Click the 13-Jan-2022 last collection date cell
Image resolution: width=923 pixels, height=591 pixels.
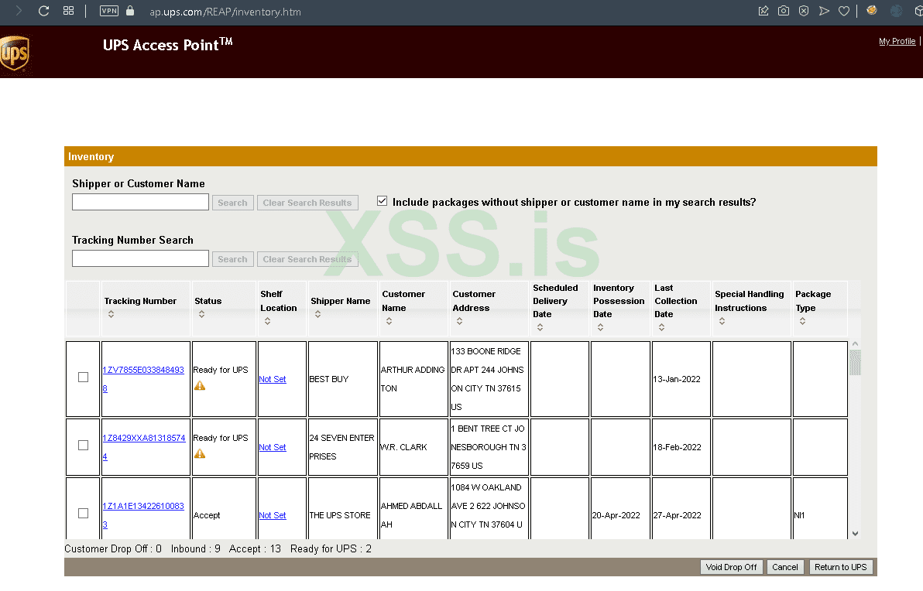(x=681, y=379)
